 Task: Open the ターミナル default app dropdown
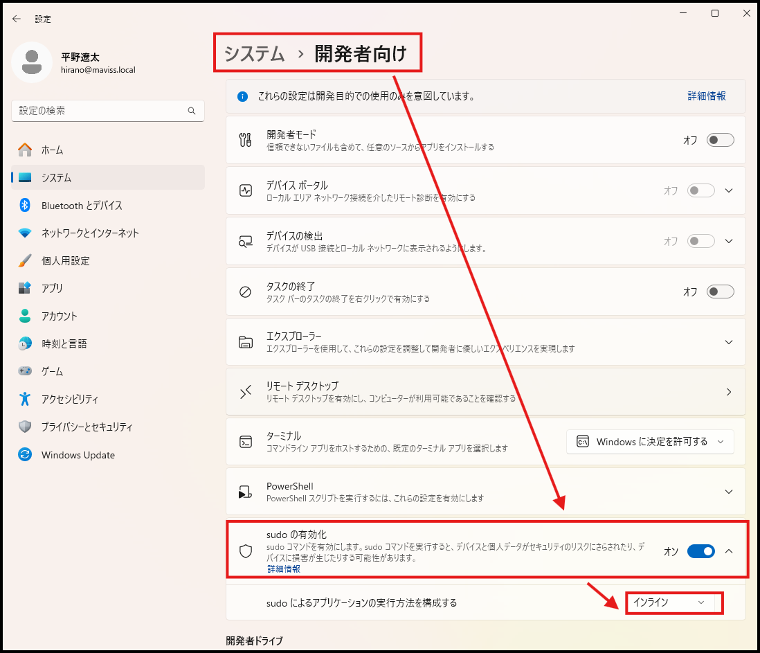pos(649,442)
